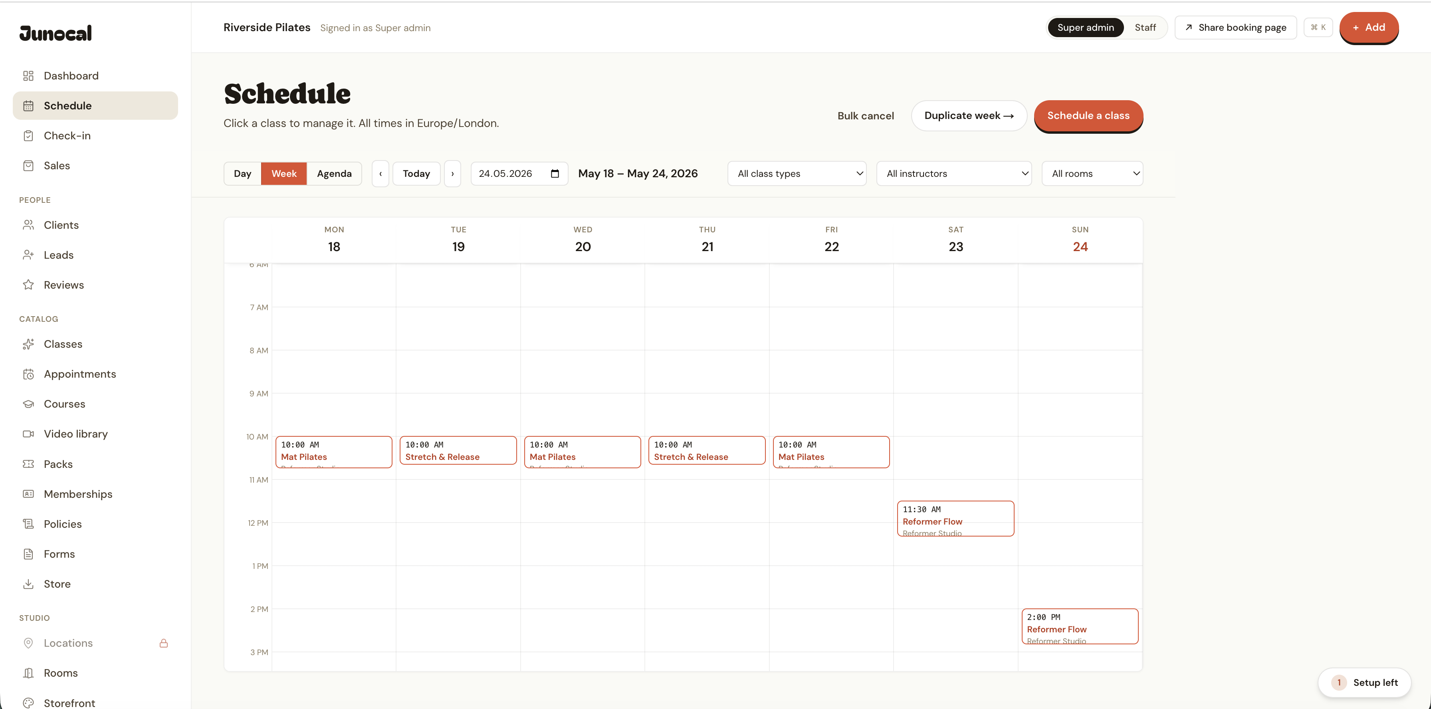Open Memberships from sidebar menu
This screenshot has width=1431, height=709.
tap(95, 494)
